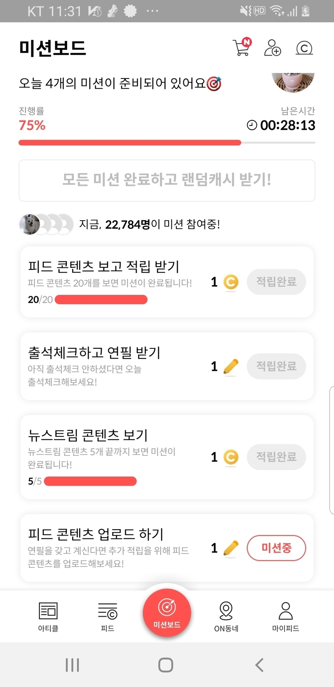Tap the participant avatars next to 미션 참여중
This screenshot has width=334, height=687.
click(46, 224)
